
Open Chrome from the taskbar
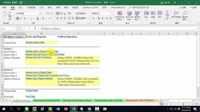[89, 109]
